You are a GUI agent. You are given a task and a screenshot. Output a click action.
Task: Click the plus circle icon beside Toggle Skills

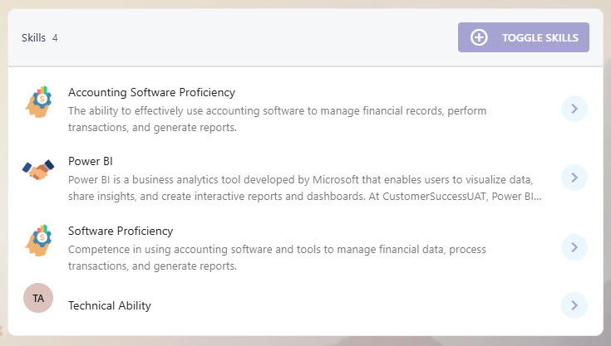479,37
